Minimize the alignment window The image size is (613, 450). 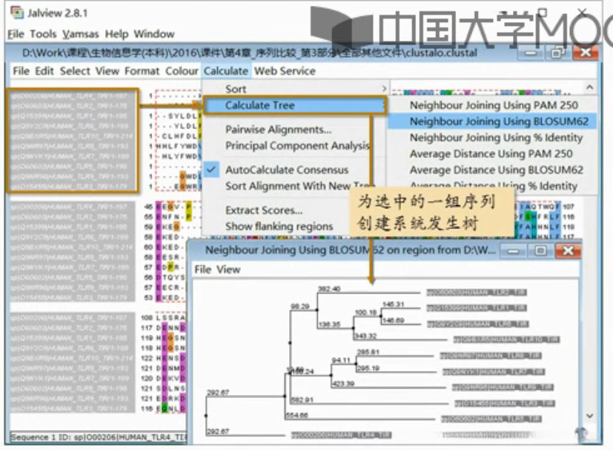[x=531, y=52]
